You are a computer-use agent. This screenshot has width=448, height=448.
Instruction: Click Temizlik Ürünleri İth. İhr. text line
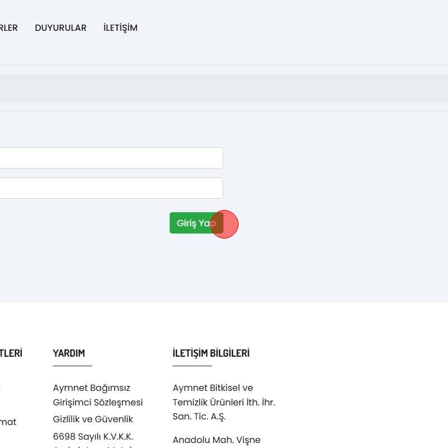(x=223, y=403)
